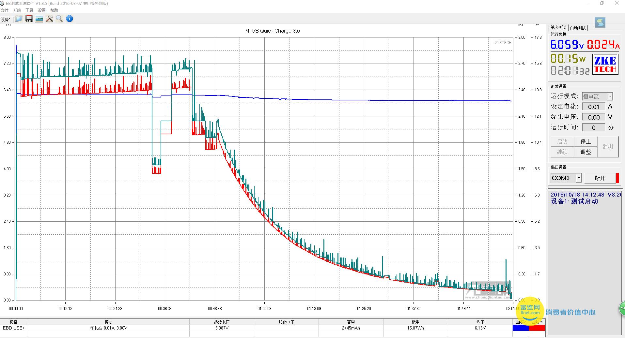Save data using the floppy disk icon
This screenshot has width=625, height=338.
[x=29, y=19]
